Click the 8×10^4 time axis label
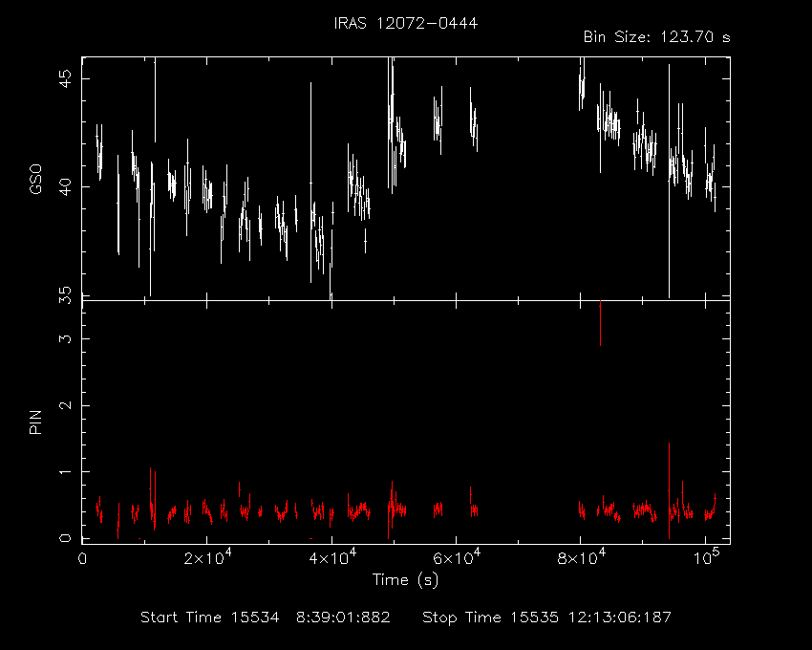The height and width of the screenshot is (650, 812). [x=581, y=556]
